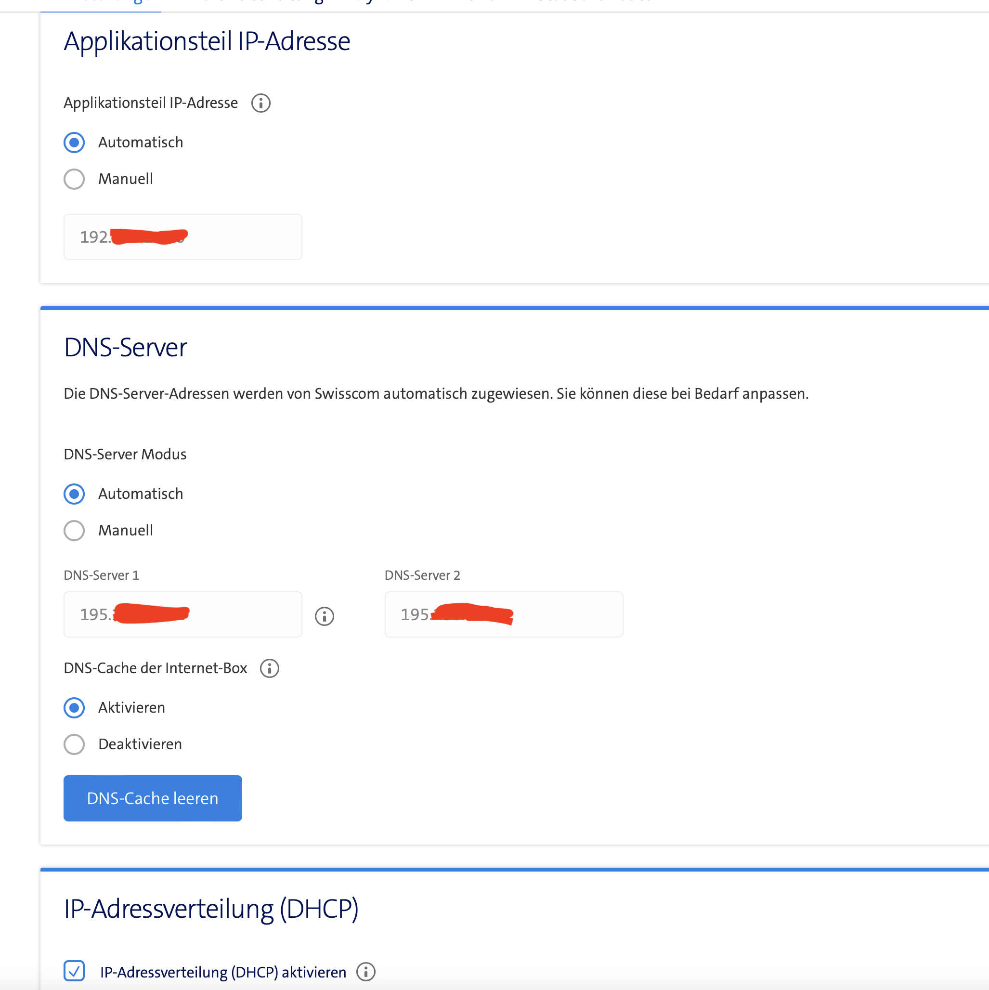989x990 pixels.
Task: Select Automatisch for Applikationsteil IP-Adresse
Action: click(x=74, y=143)
